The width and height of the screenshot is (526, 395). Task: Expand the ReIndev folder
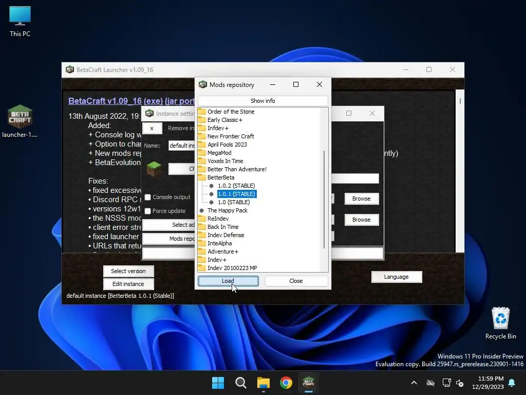(x=202, y=219)
